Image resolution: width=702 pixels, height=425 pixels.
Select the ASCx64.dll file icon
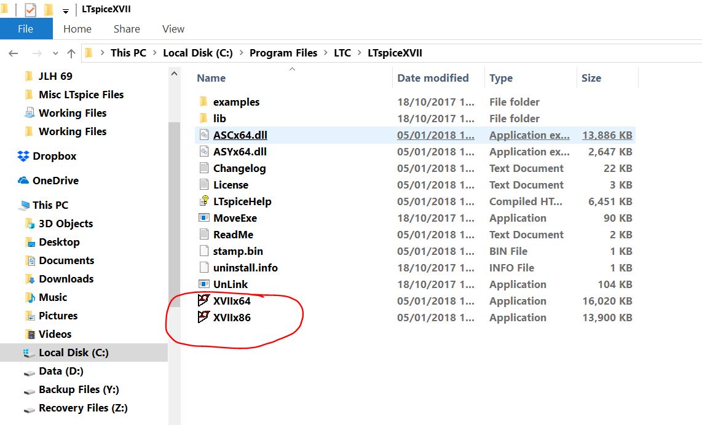point(203,135)
